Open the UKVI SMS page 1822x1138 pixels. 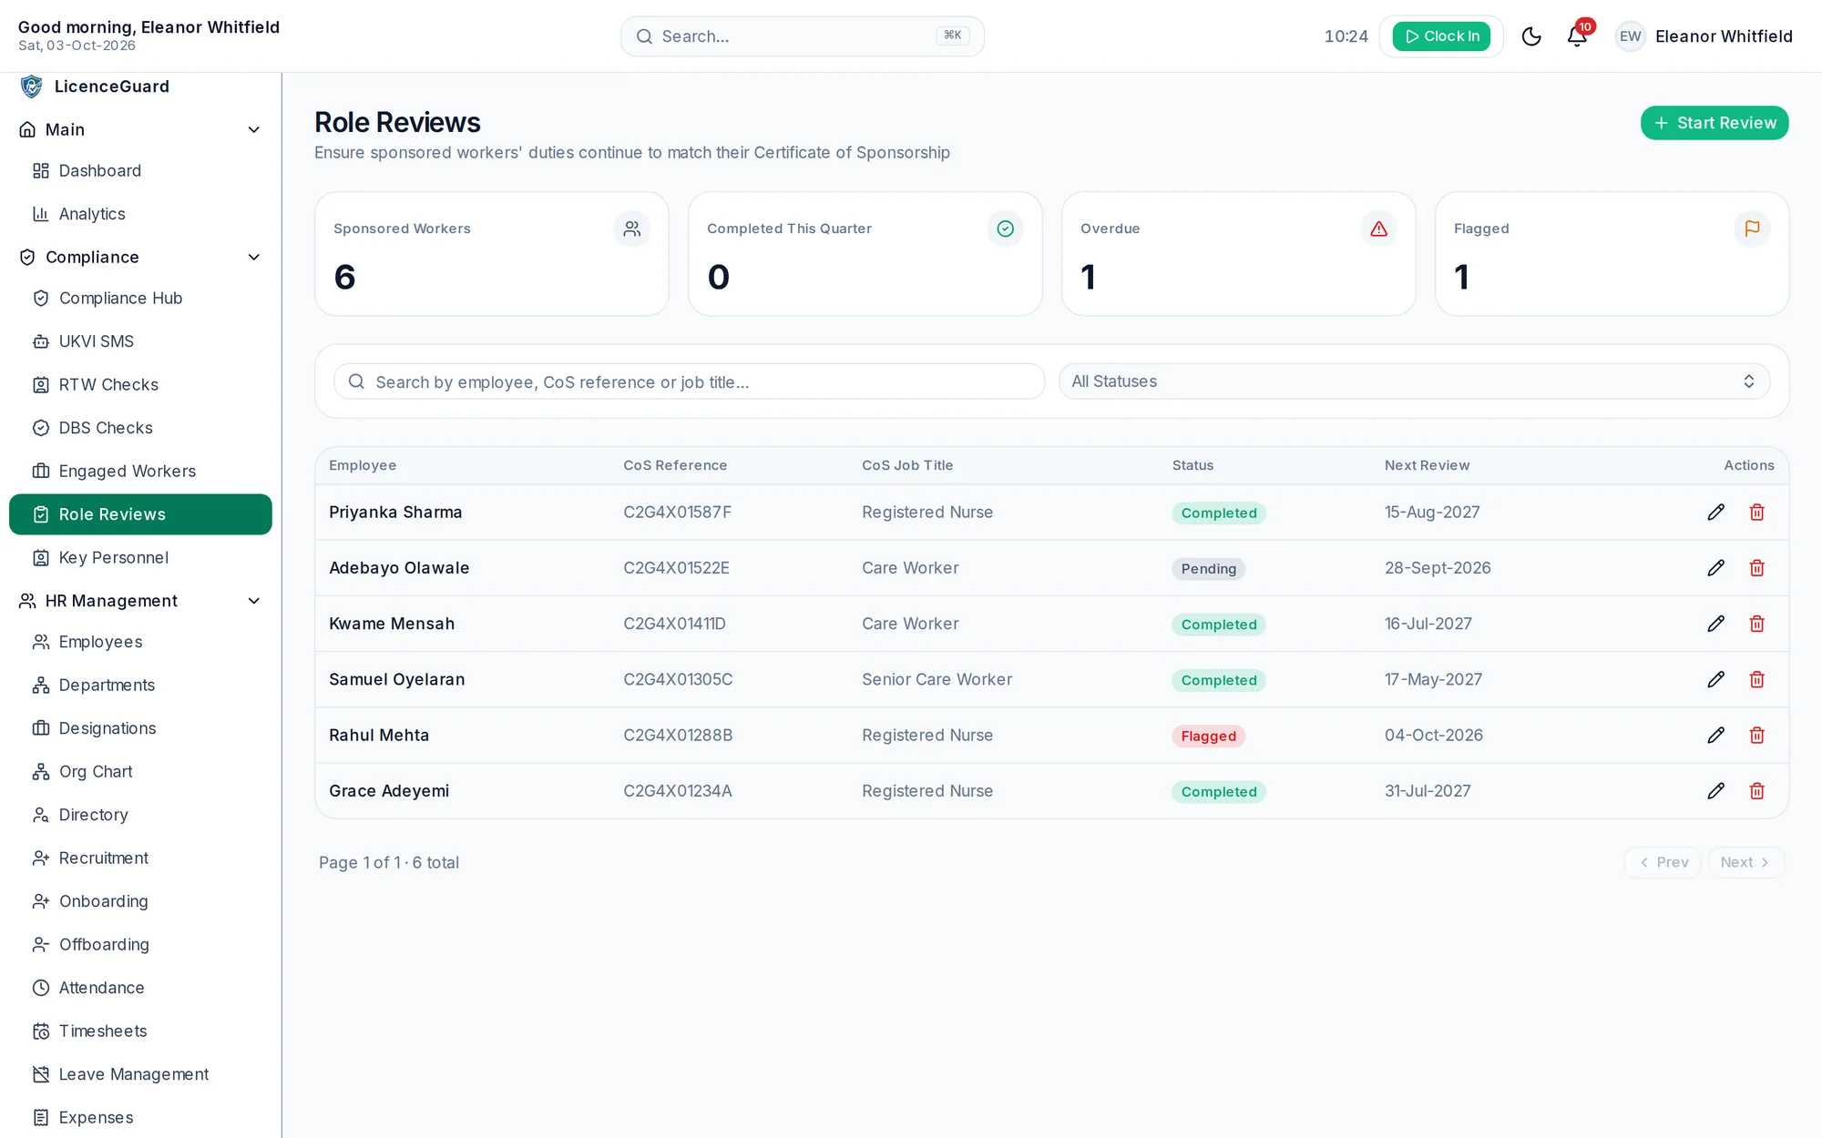pos(140,341)
